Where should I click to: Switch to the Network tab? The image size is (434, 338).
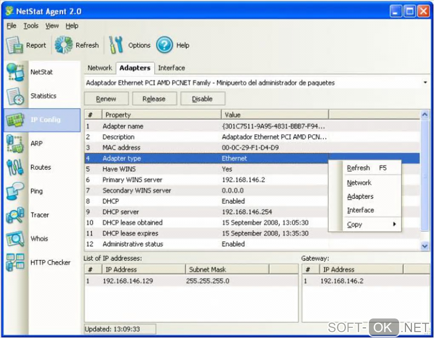(x=100, y=68)
